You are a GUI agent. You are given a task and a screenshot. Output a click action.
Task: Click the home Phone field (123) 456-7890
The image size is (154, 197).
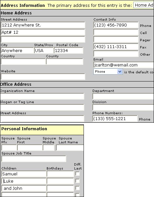(x=116, y=25)
